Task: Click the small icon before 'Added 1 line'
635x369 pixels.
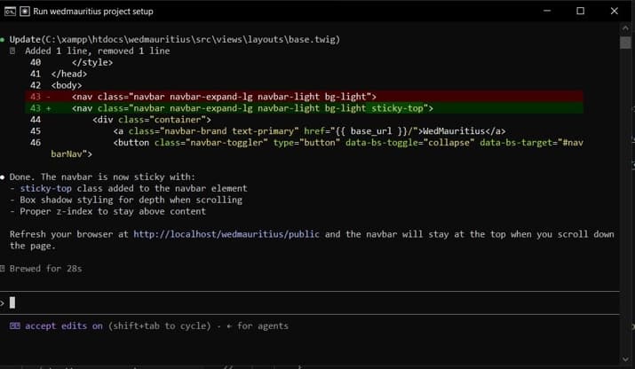Action: (x=12, y=51)
